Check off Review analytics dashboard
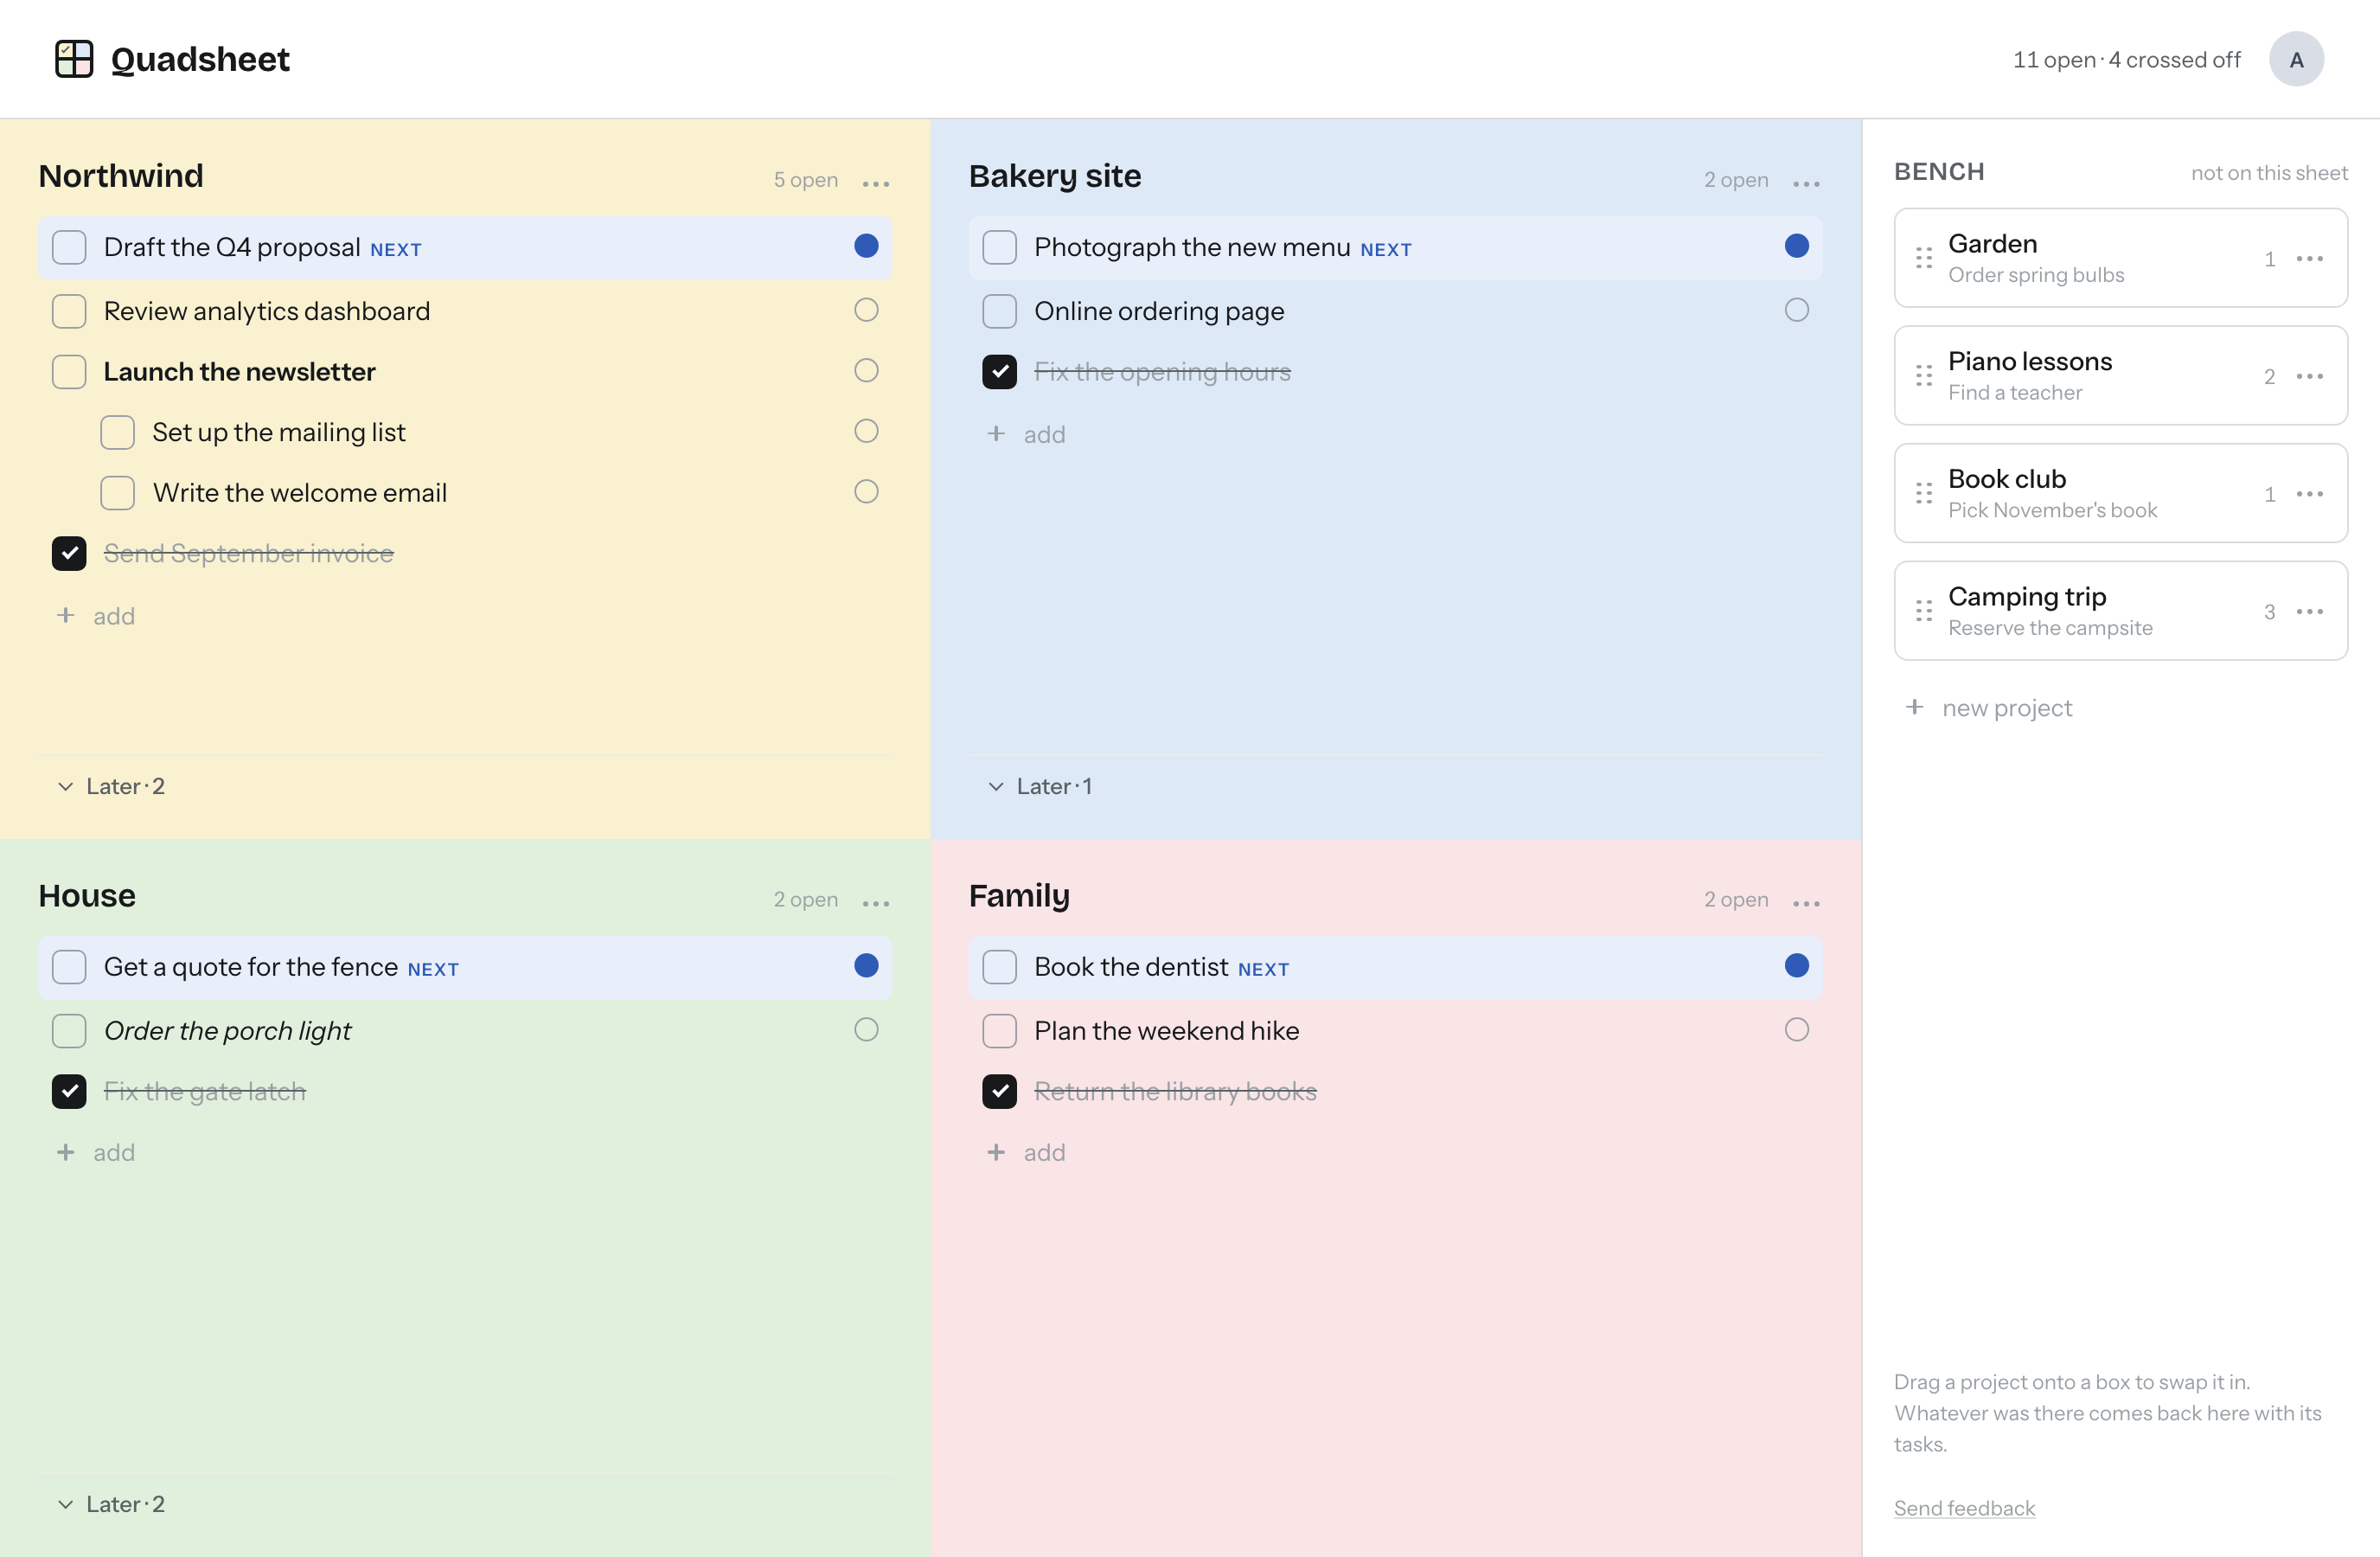2380x1557 pixels. click(69, 311)
